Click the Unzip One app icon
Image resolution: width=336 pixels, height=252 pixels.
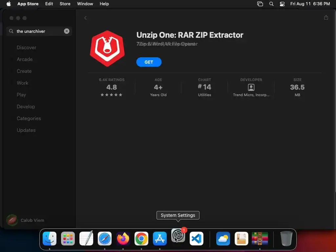point(107,49)
